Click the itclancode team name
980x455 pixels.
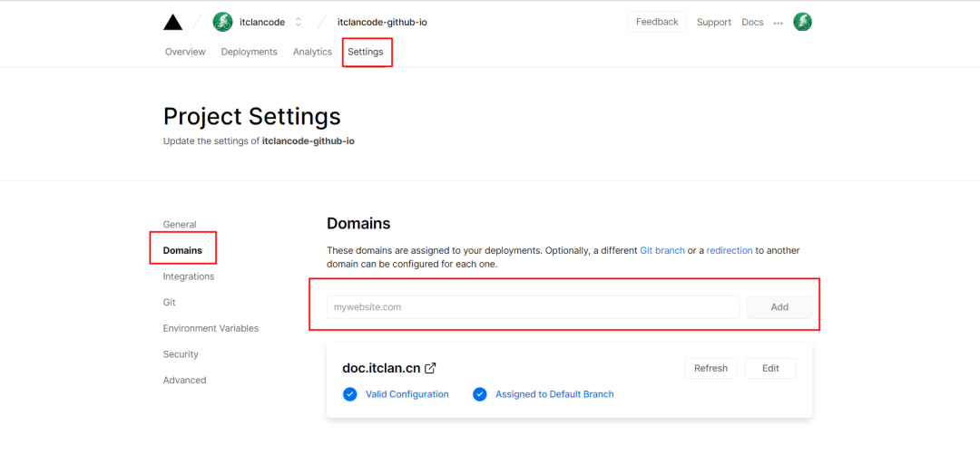pos(262,22)
